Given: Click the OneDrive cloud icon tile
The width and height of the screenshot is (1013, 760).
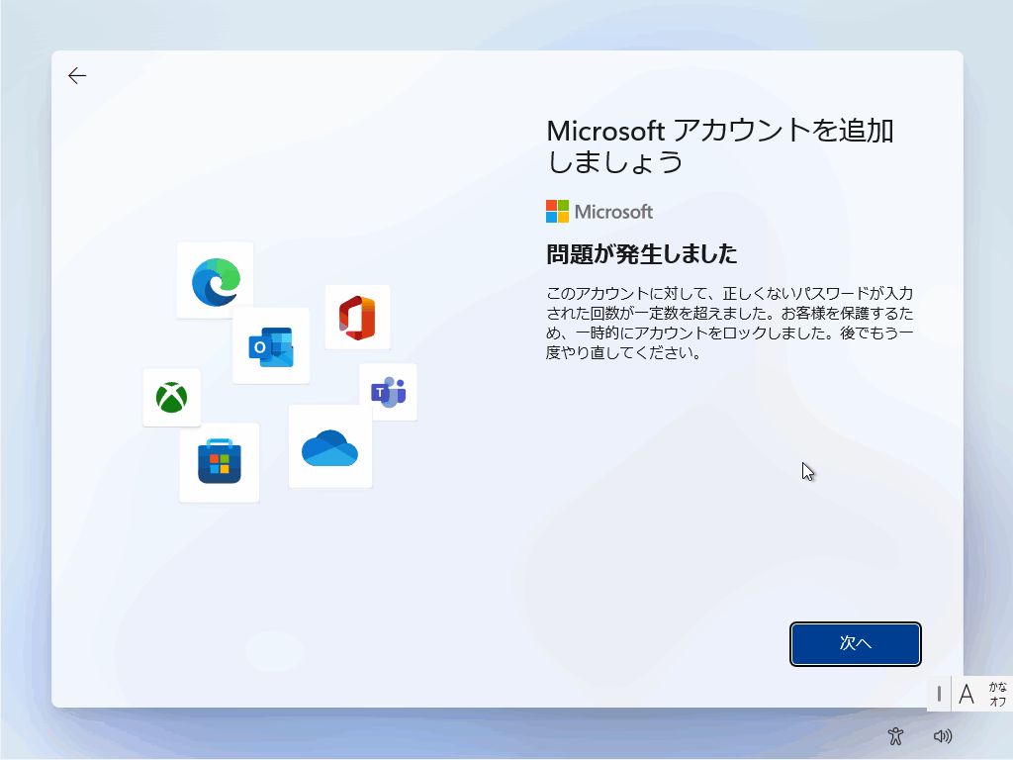Looking at the screenshot, I should coord(330,446).
